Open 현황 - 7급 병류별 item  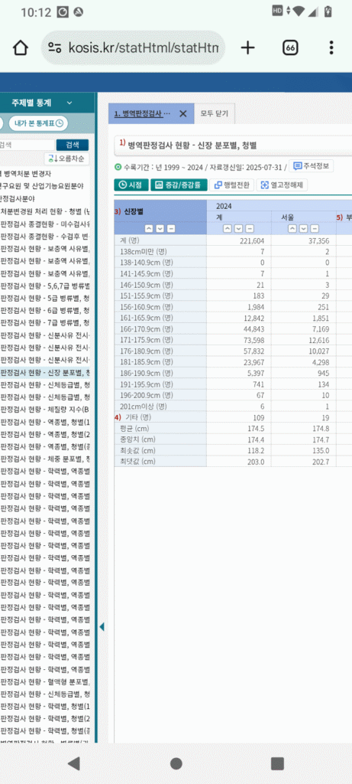tap(45, 322)
